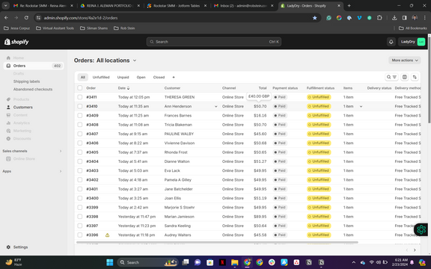Open Discounts in the sidebar
Screen dimensions: 431x269
tap(22, 139)
